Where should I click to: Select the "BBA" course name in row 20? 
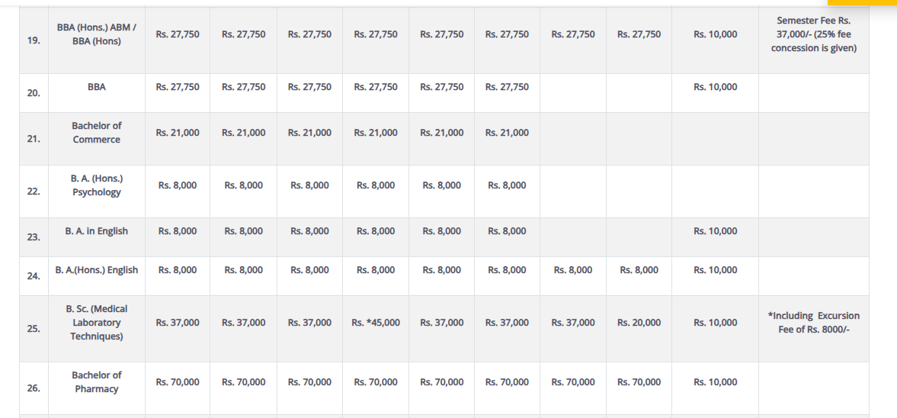(x=97, y=87)
